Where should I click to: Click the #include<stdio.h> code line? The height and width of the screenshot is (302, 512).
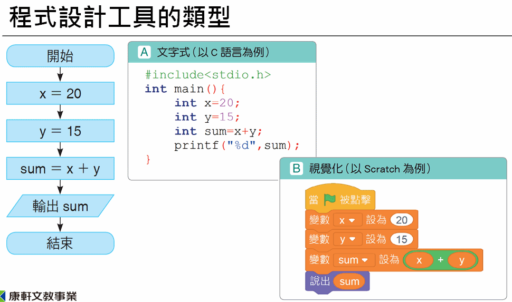tap(208, 75)
